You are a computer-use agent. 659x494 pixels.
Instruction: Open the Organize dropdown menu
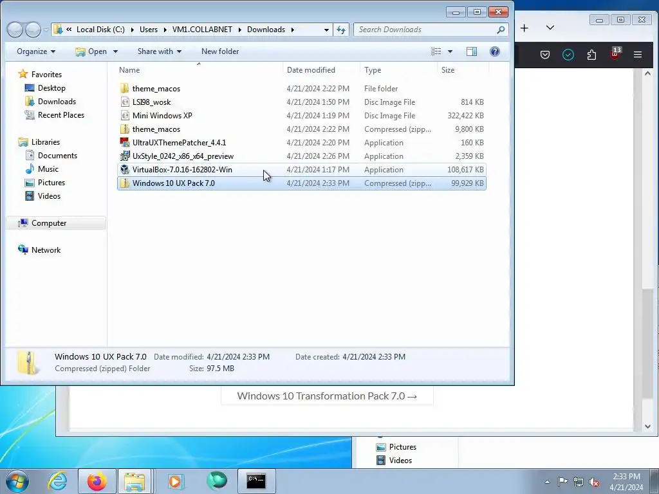click(x=36, y=51)
